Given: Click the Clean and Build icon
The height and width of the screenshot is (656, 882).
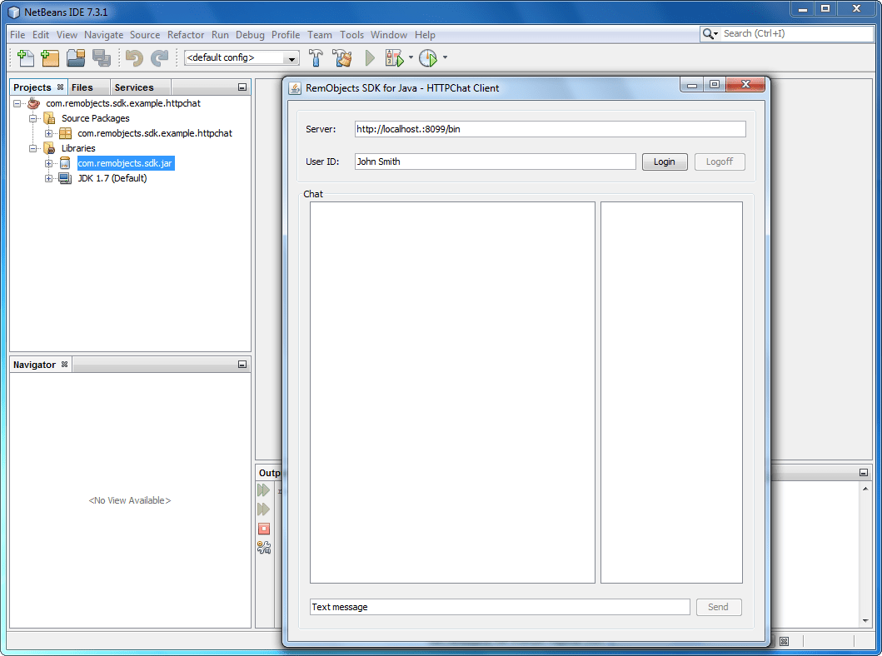Looking at the screenshot, I should [341, 58].
